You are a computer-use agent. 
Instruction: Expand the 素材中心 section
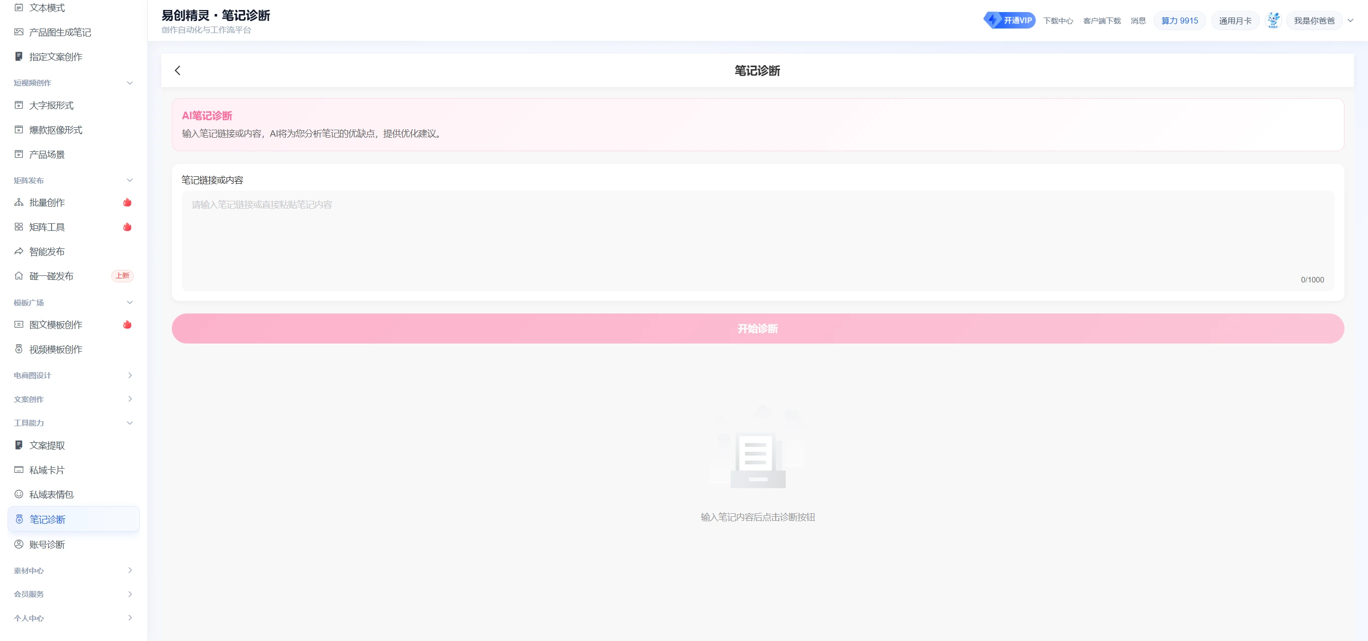130,570
